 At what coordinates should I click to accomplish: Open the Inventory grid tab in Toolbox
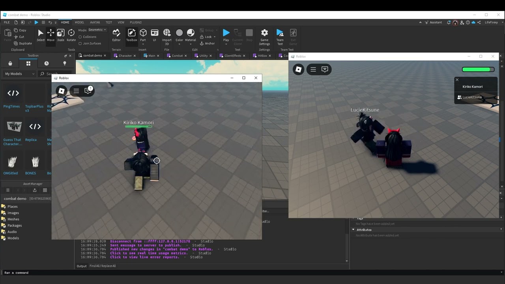coord(28,63)
